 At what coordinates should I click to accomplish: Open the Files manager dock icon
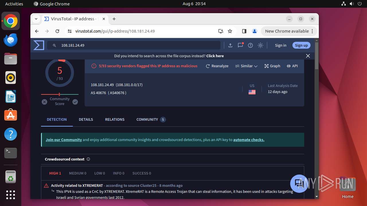(x=11, y=59)
